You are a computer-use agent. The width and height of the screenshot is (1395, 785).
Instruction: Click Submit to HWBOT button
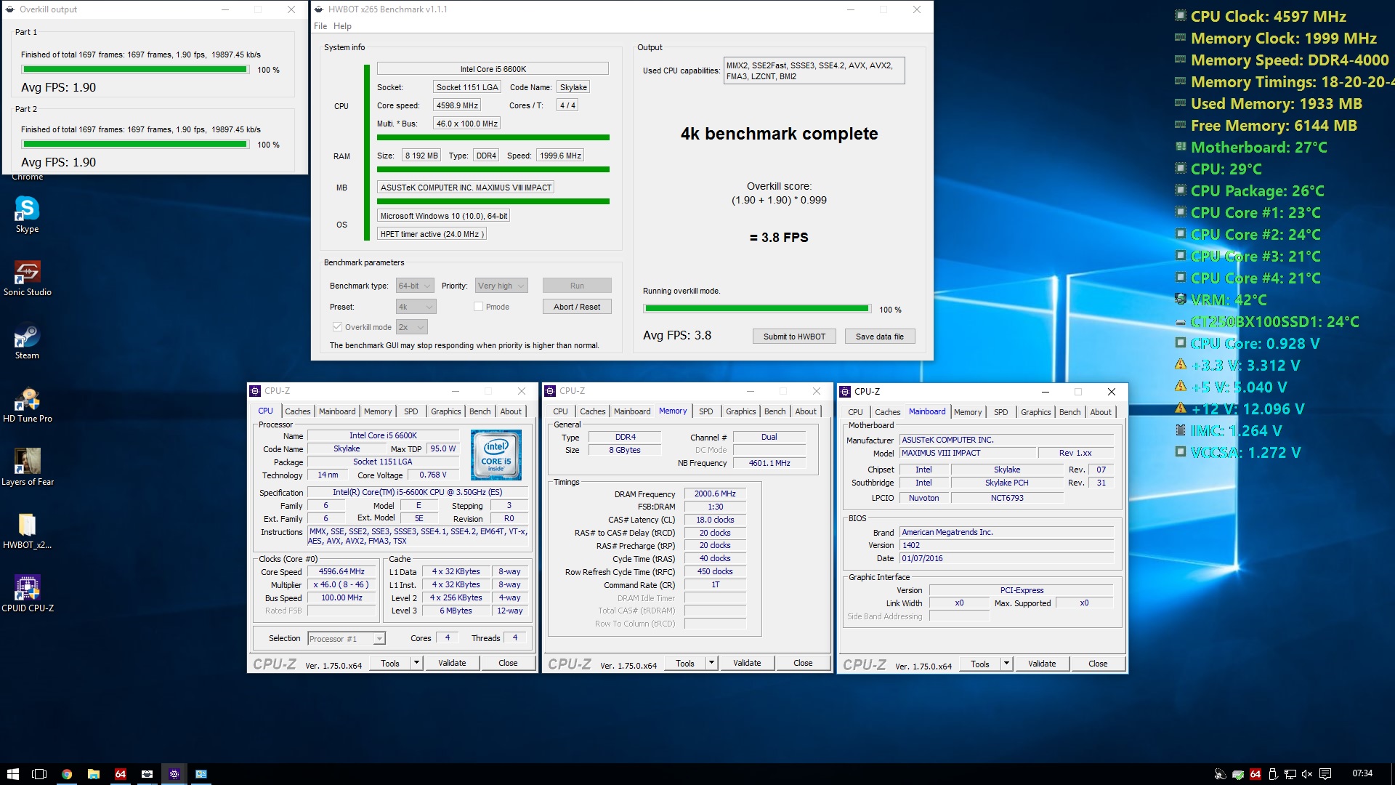[x=794, y=337]
